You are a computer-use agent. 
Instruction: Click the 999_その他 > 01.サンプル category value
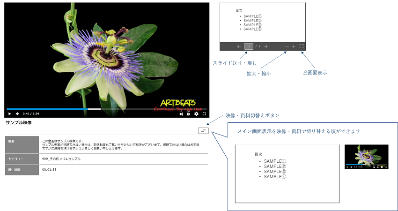pyautogui.click(x=61, y=159)
